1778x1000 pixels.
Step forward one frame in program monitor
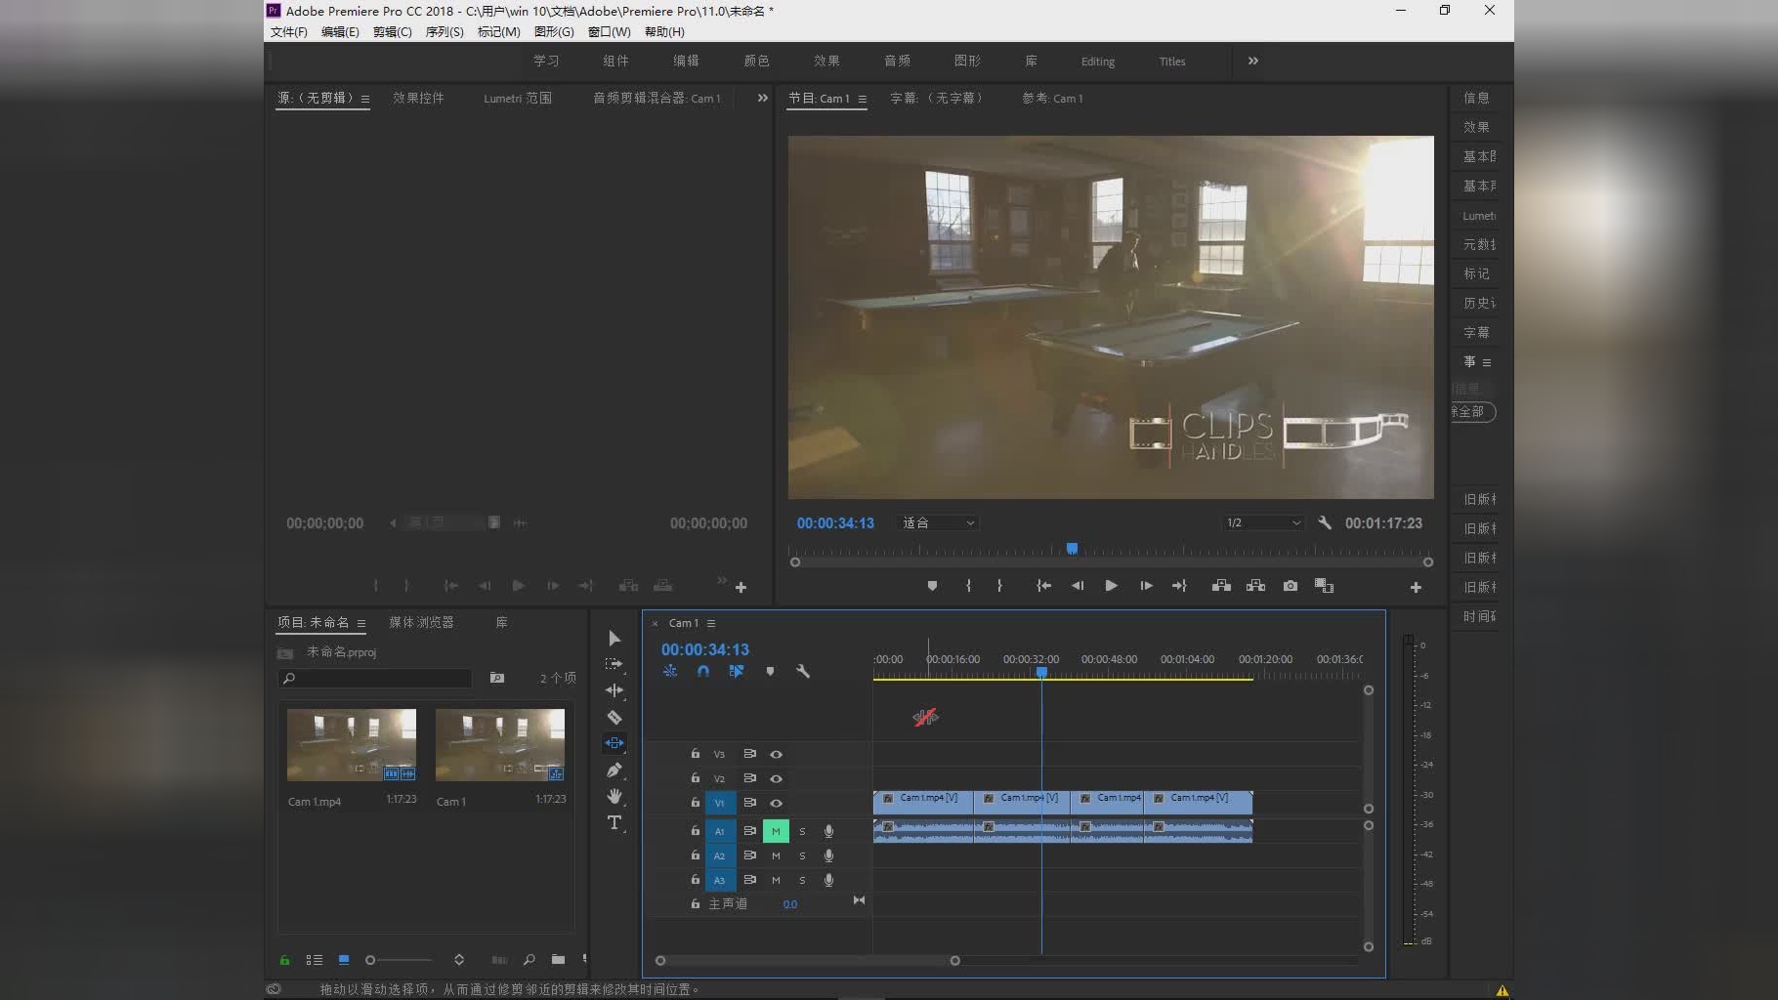pos(1146,586)
